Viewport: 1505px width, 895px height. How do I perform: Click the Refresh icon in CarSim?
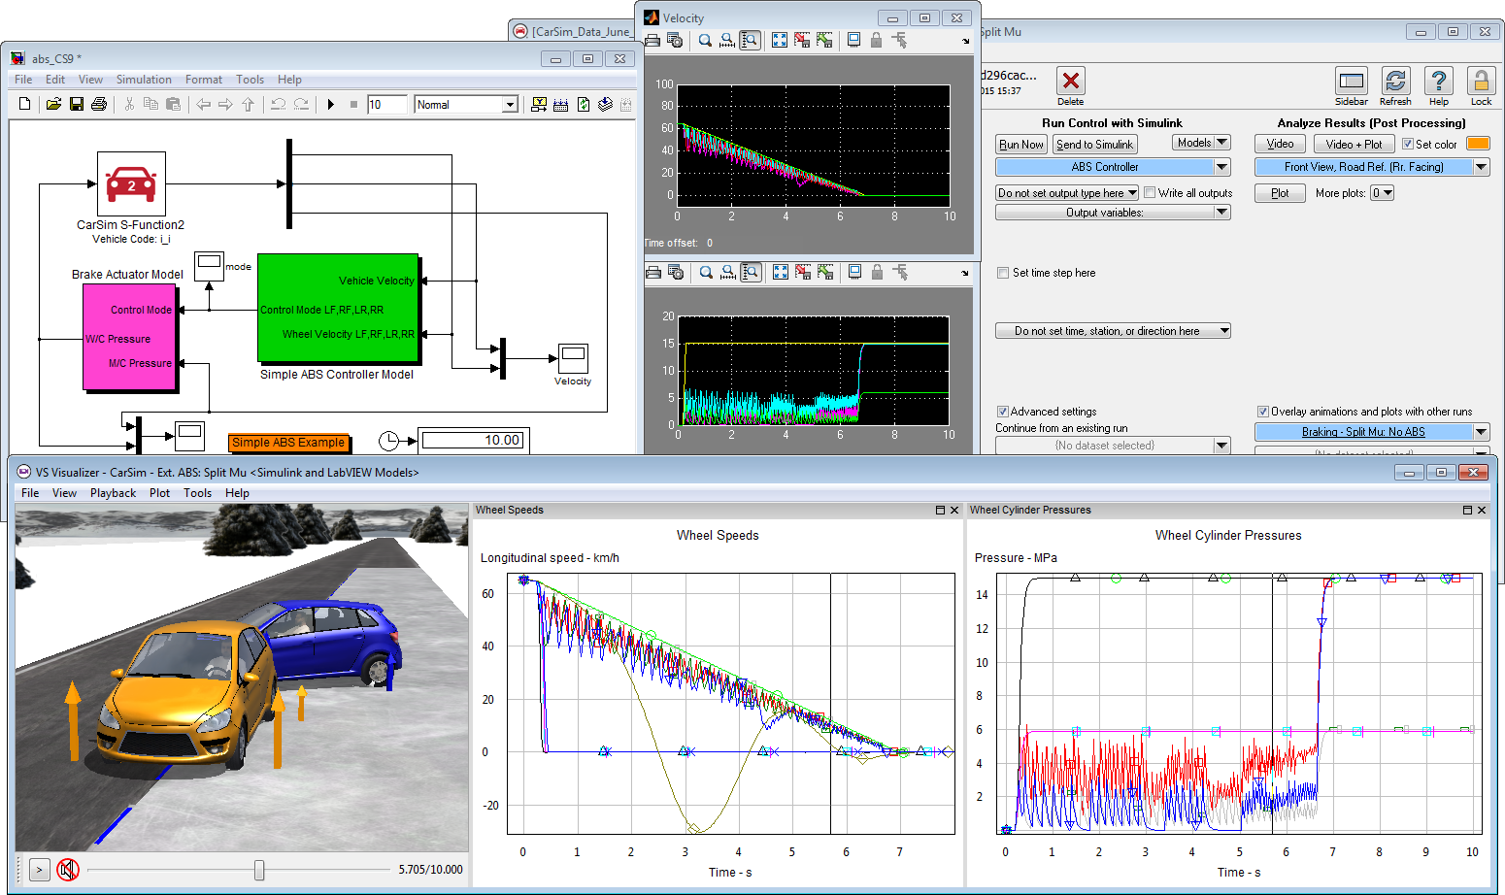(x=1395, y=82)
